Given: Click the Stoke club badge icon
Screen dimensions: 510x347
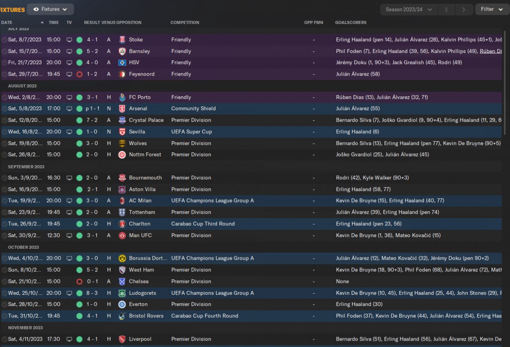Looking at the screenshot, I should (x=122, y=40).
